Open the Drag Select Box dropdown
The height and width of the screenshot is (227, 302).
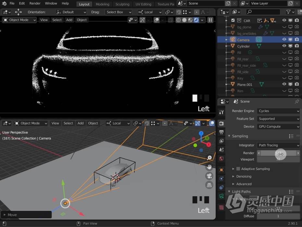(119, 12)
